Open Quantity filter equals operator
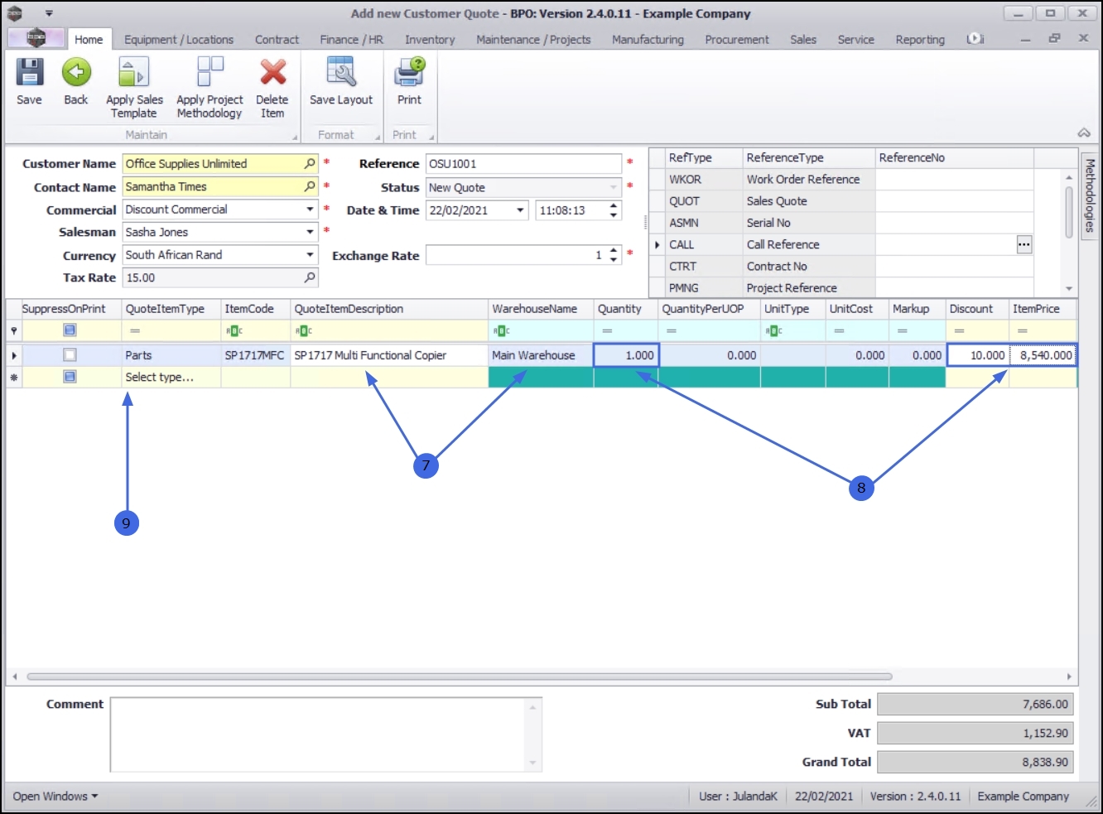The image size is (1103, 814). coord(607,331)
